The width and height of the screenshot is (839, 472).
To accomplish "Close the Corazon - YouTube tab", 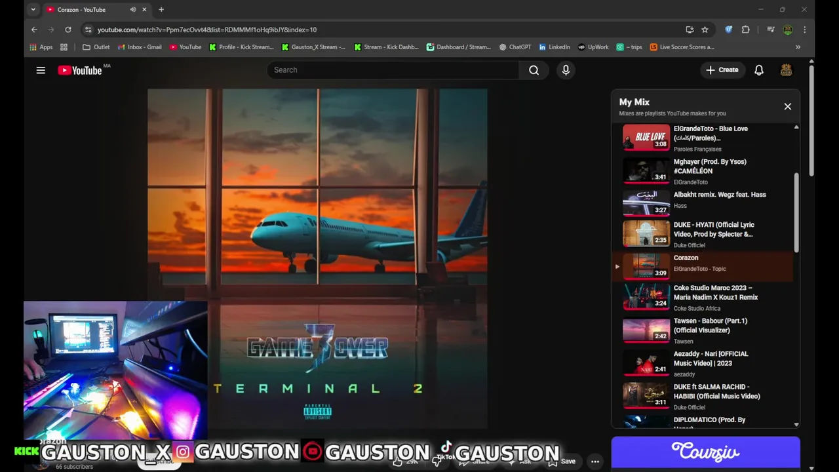I will tap(144, 10).
